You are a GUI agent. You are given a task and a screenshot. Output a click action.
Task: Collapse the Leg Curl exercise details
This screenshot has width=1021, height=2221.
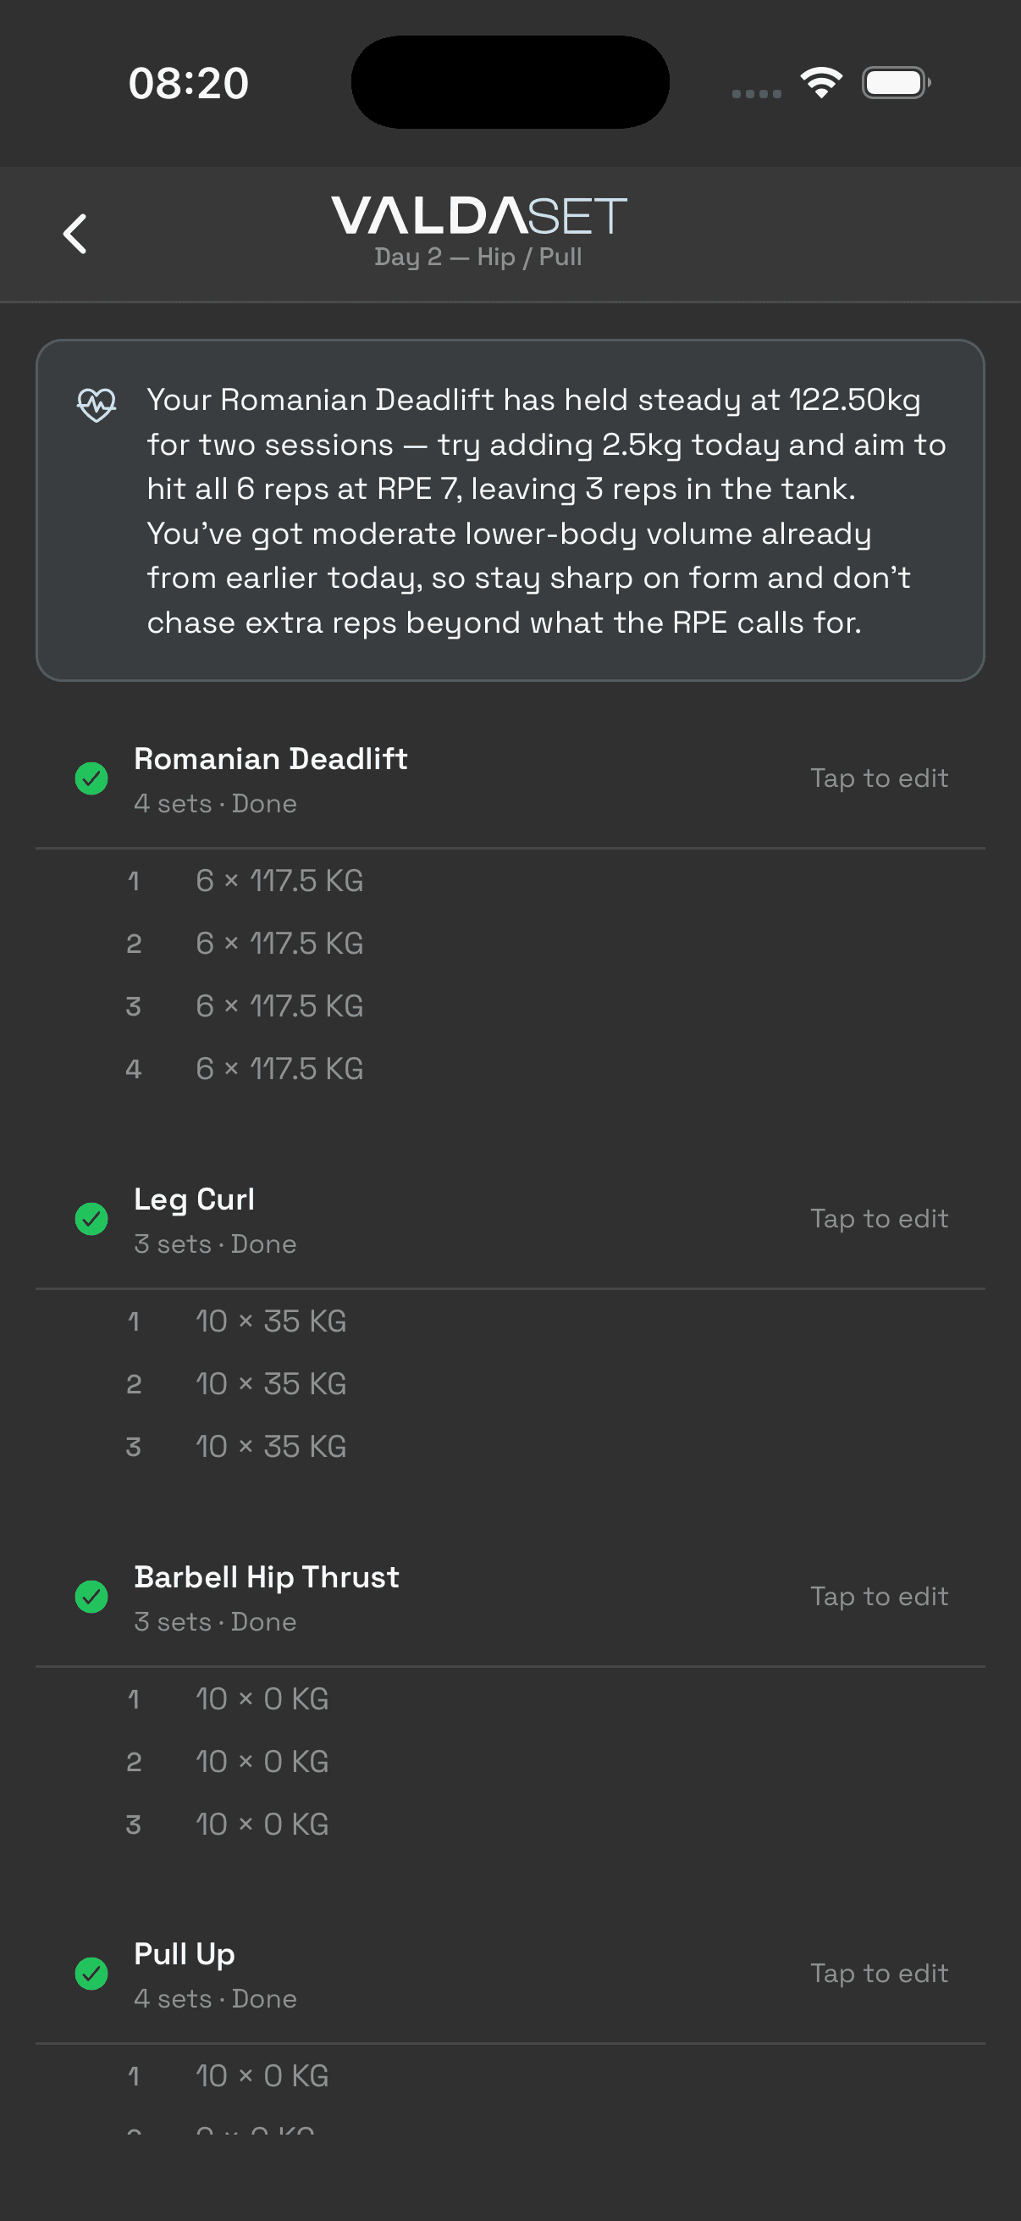click(x=194, y=1199)
